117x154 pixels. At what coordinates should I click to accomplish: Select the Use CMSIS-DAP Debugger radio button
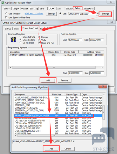tap(60, 13)
